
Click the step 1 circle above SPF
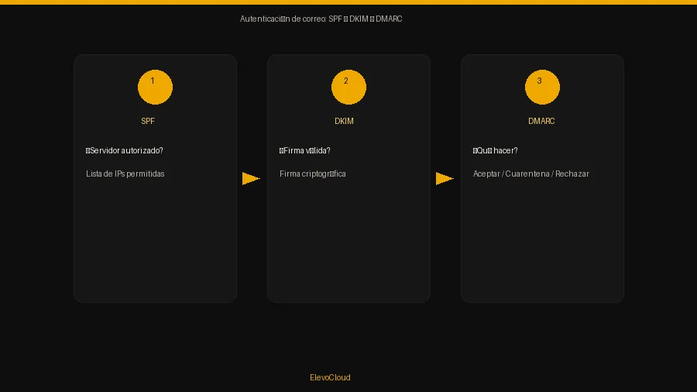coord(155,87)
